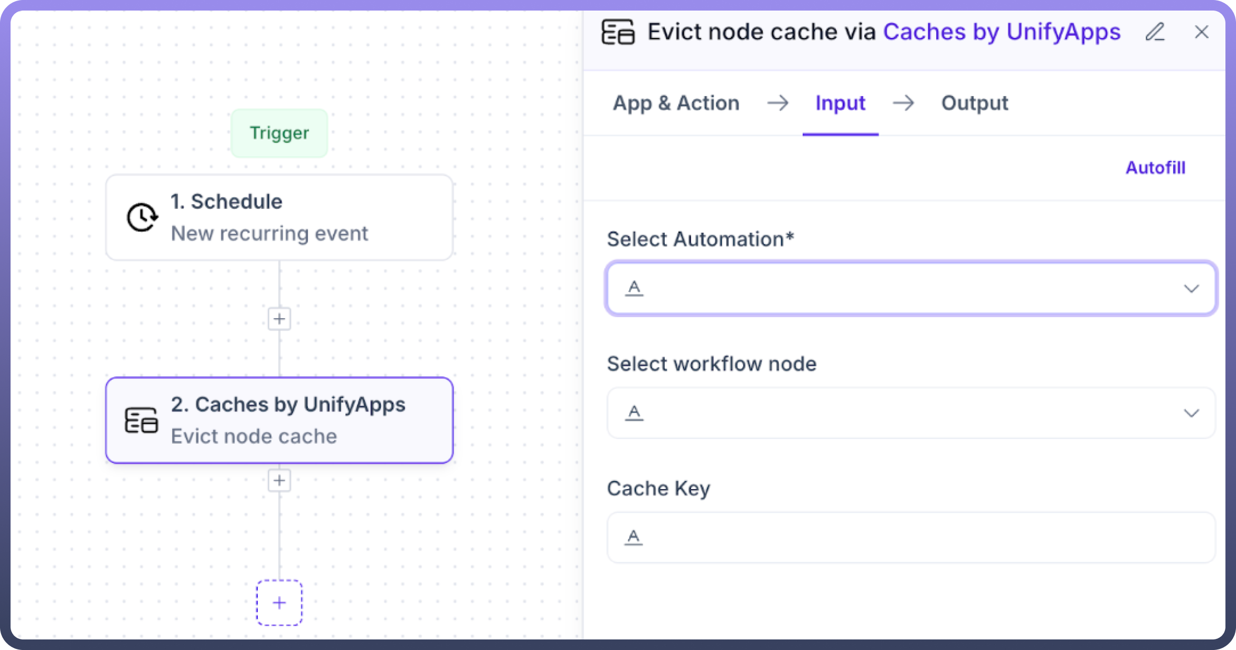Image resolution: width=1236 pixels, height=650 pixels.
Task: Click the Caches icon in panel header
Action: pyautogui.click(x=618, y=32)
